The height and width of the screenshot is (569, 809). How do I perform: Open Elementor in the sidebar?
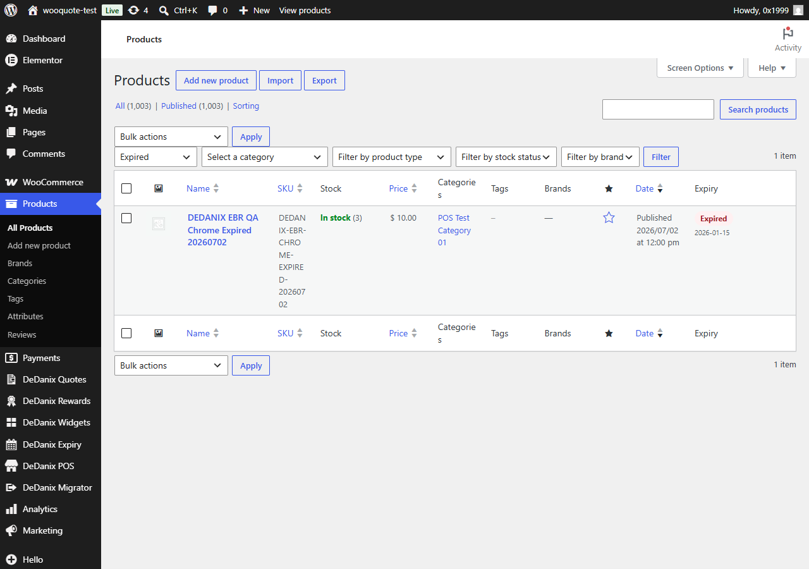point(51,60)
